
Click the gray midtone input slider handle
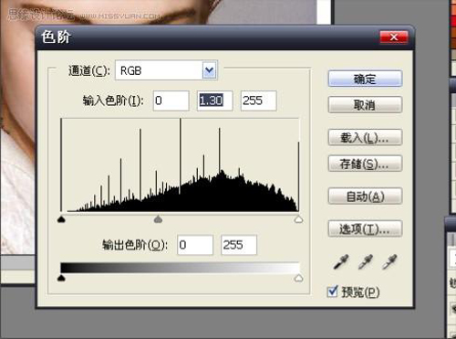coord(158,219)
